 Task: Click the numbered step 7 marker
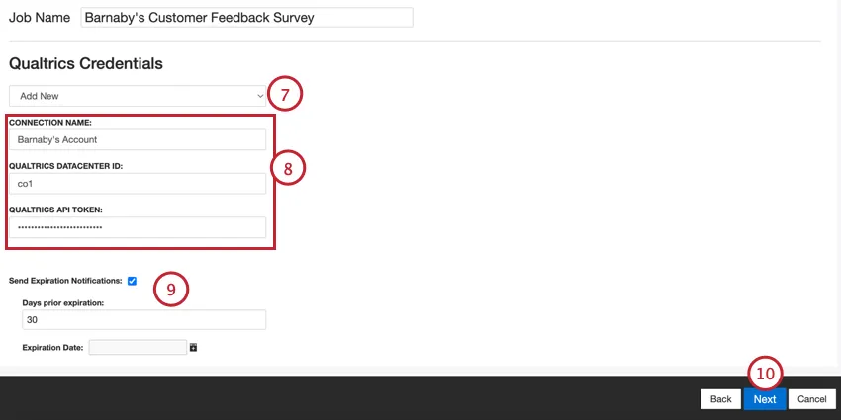click(284, 95)
